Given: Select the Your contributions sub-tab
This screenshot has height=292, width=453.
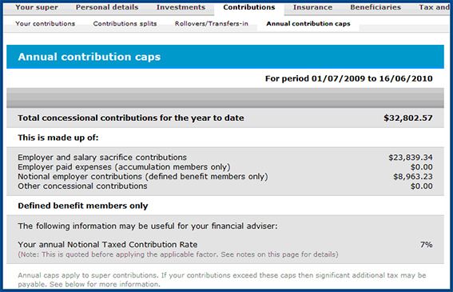Looking at the screenshot, I should pyautogui.click(x=45, y=23).
